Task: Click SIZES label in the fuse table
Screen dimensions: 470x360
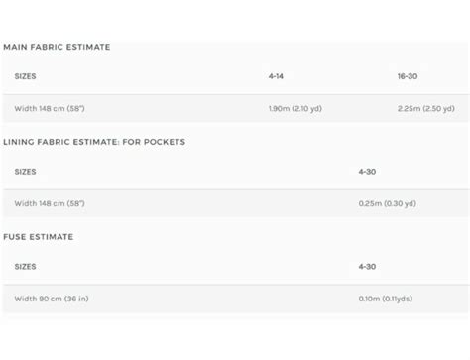Action: (x=25, y=267)
